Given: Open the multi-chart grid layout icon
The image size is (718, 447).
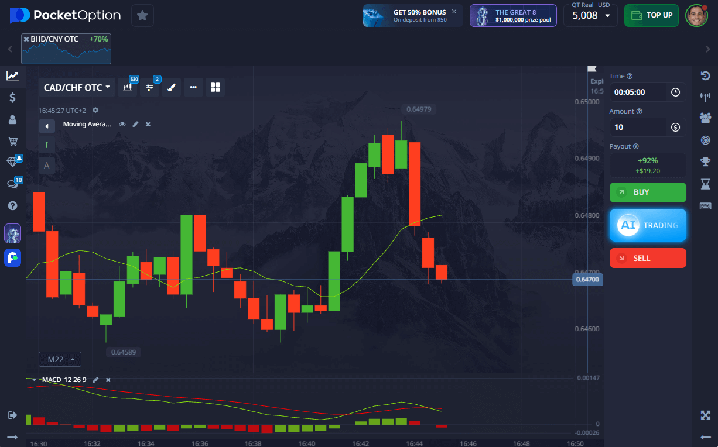Looking at the screenshot, I should click(x=215, y=87).
